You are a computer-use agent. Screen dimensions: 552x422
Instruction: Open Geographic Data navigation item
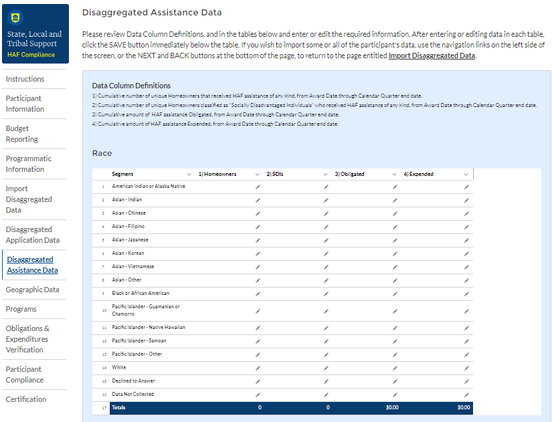pyautogui.click(x=32, y=290)
